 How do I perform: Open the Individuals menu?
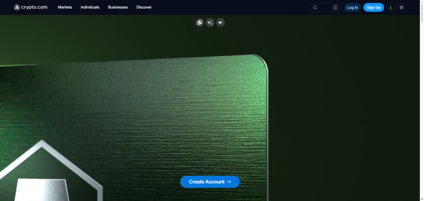pyautogui.click(x=90, y=7)
